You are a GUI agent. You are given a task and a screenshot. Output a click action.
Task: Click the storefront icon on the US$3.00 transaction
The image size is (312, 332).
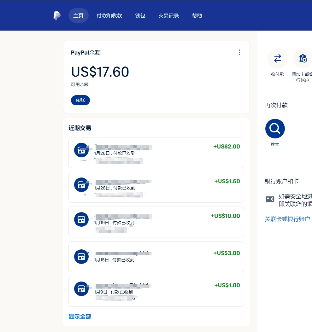[x=81, y=257]
